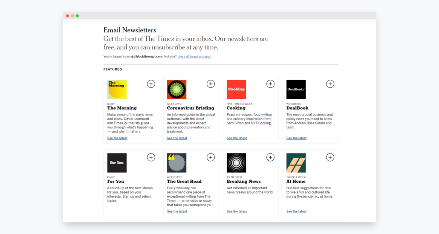Select the 'FEATURED' section label
The width and height of the screenshot is (439, 234).
tap(113, 69)
